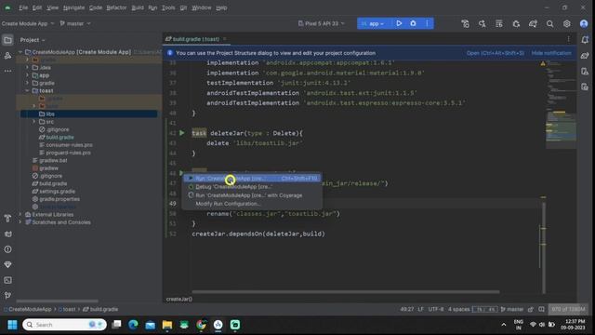Open App Quality Insights icon
This screenshot has width=595, height=335.
tap(7, 264)
